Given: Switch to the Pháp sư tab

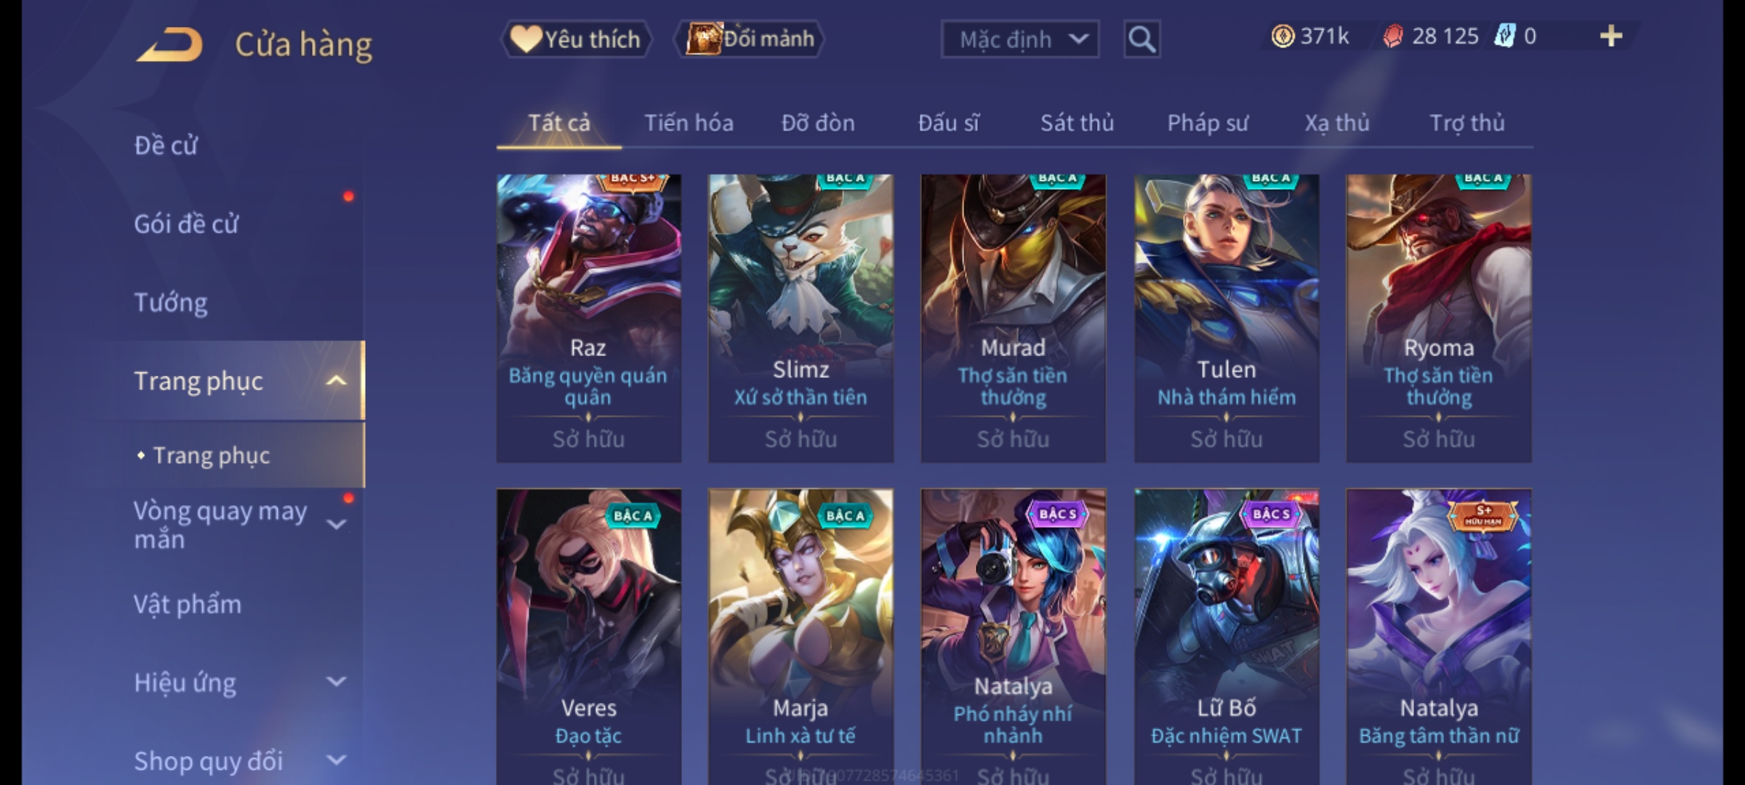Looking at the screenshot, I should (x=1208, y=123).
